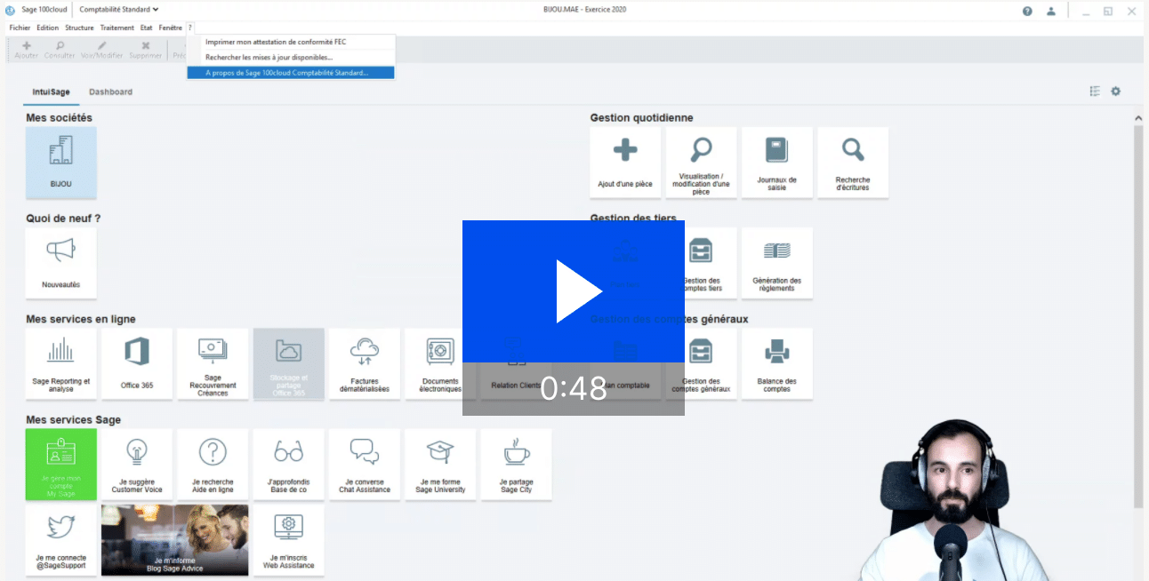The width and height of the screenshot is (1149, 581).
Task: Open the Nouveautés megaphone tile
Action: point(61,263)
